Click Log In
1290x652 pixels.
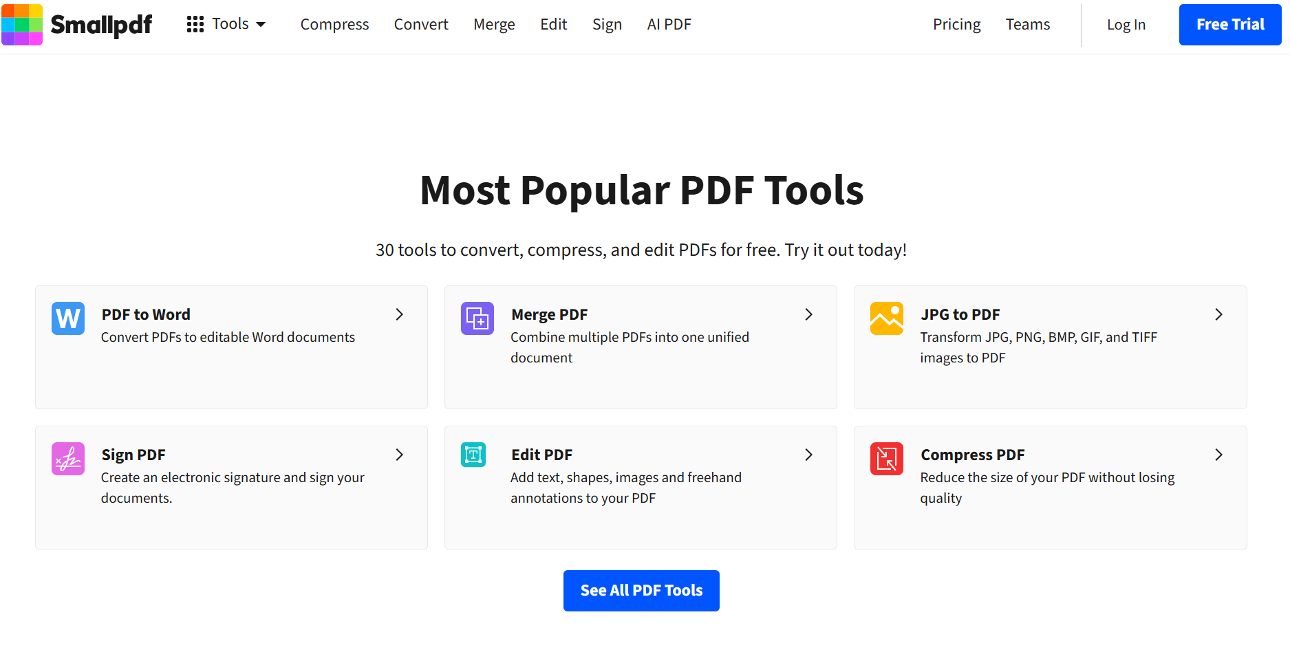(1126, 25)
